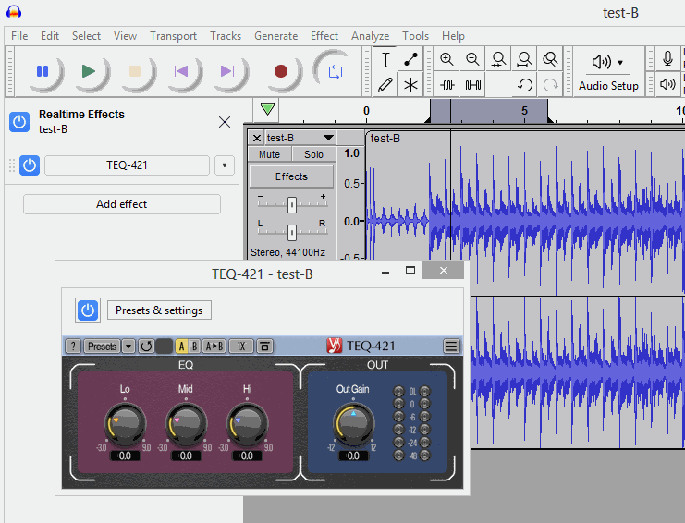Click the microphone record meter icon
The width and height of the screenshot is (685, 523).
[667, 58]
